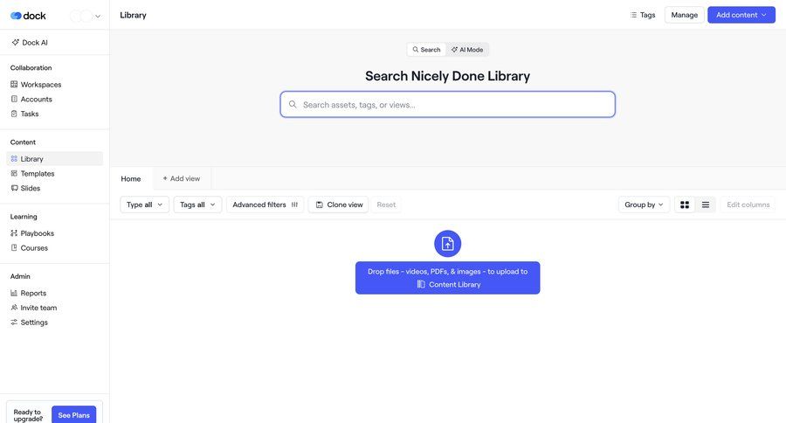Click Edit columns

pos(748,205)
